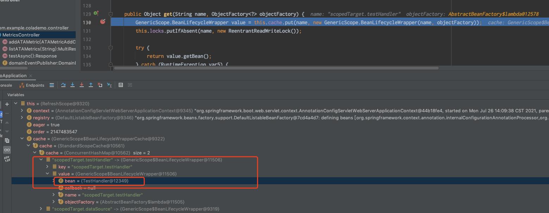Open the Endpoints tab
The height and width of the screenshot is (213, 549).
(x=32, y=85)
